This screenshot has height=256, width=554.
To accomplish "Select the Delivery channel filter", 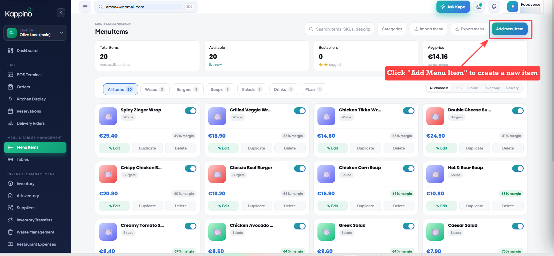I will pos(512,88).
